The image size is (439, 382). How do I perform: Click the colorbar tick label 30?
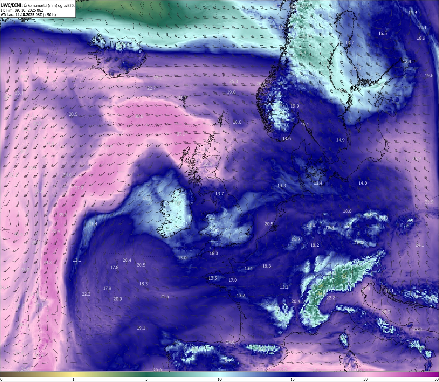pos(366,379)
